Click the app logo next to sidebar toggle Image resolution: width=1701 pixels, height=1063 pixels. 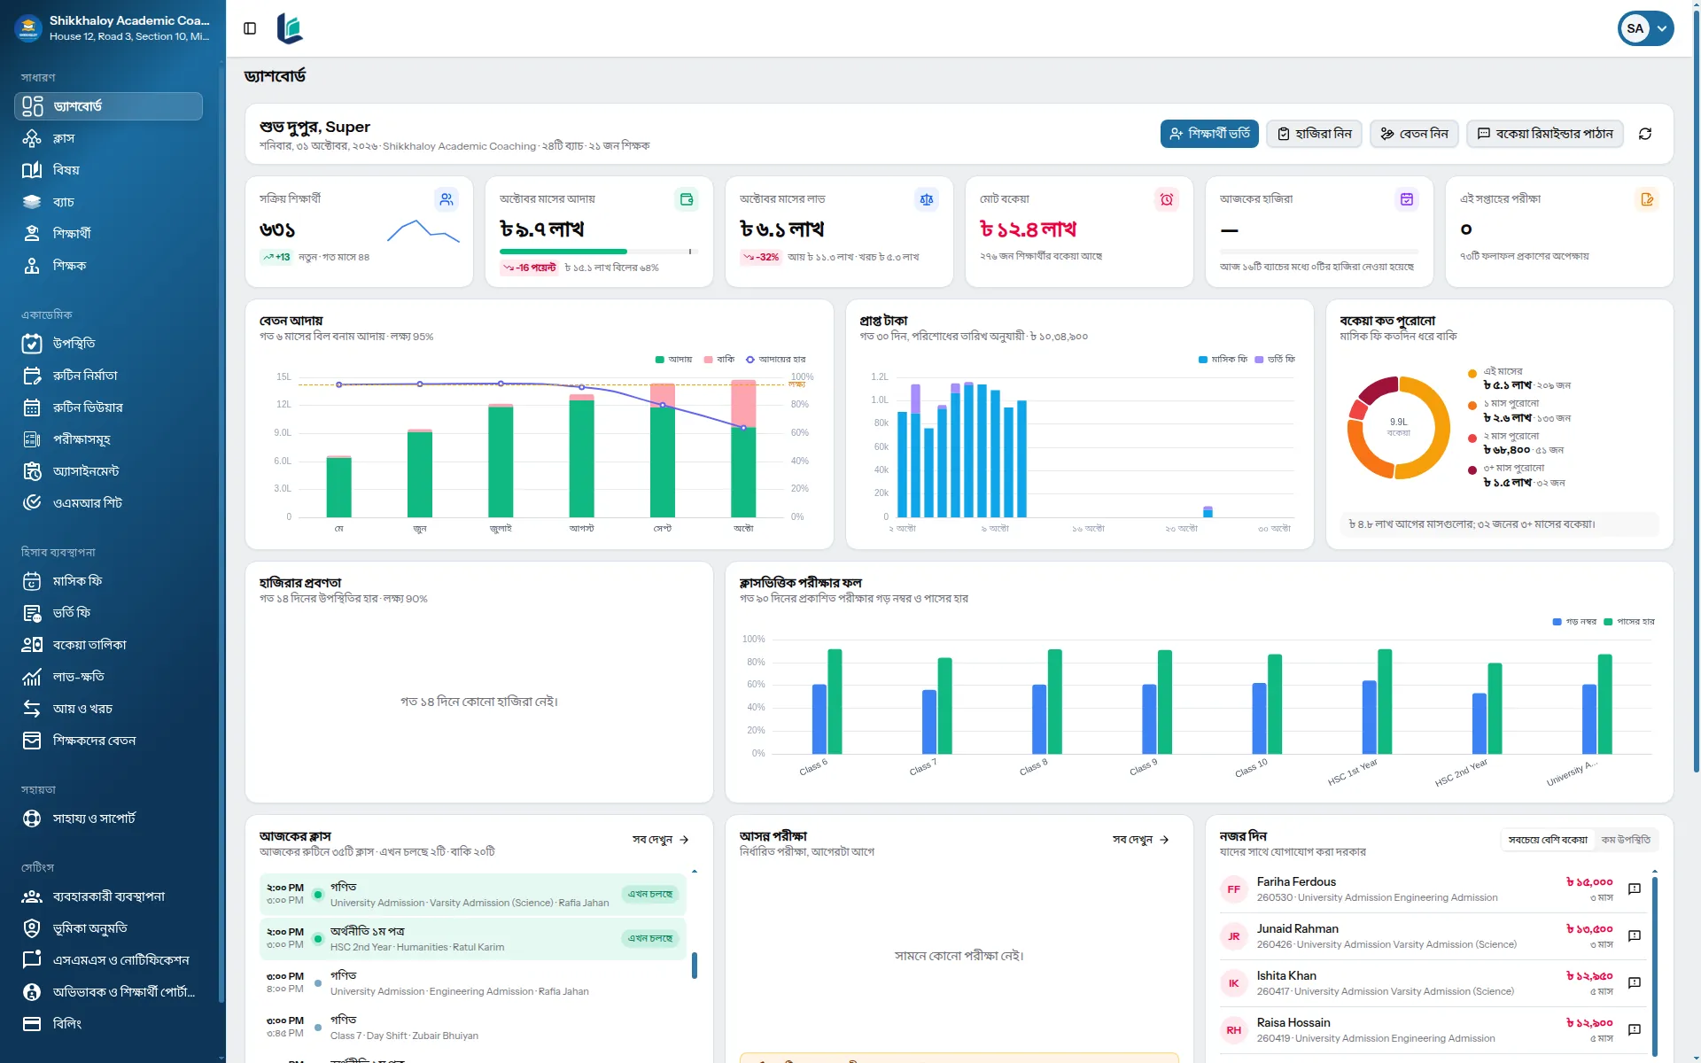click(290, 28)
